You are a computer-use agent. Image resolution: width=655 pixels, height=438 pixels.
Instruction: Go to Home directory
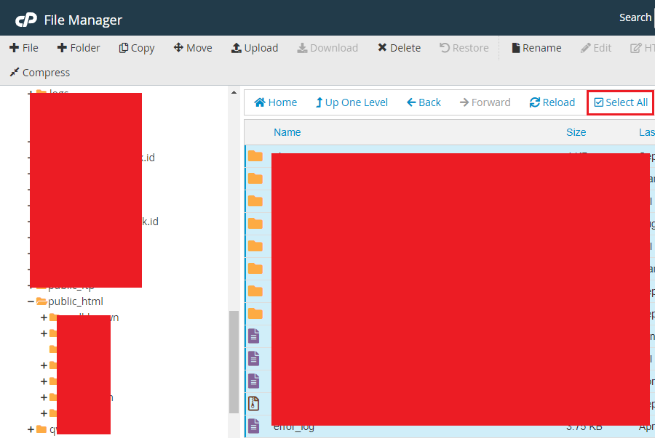(275, 102)
